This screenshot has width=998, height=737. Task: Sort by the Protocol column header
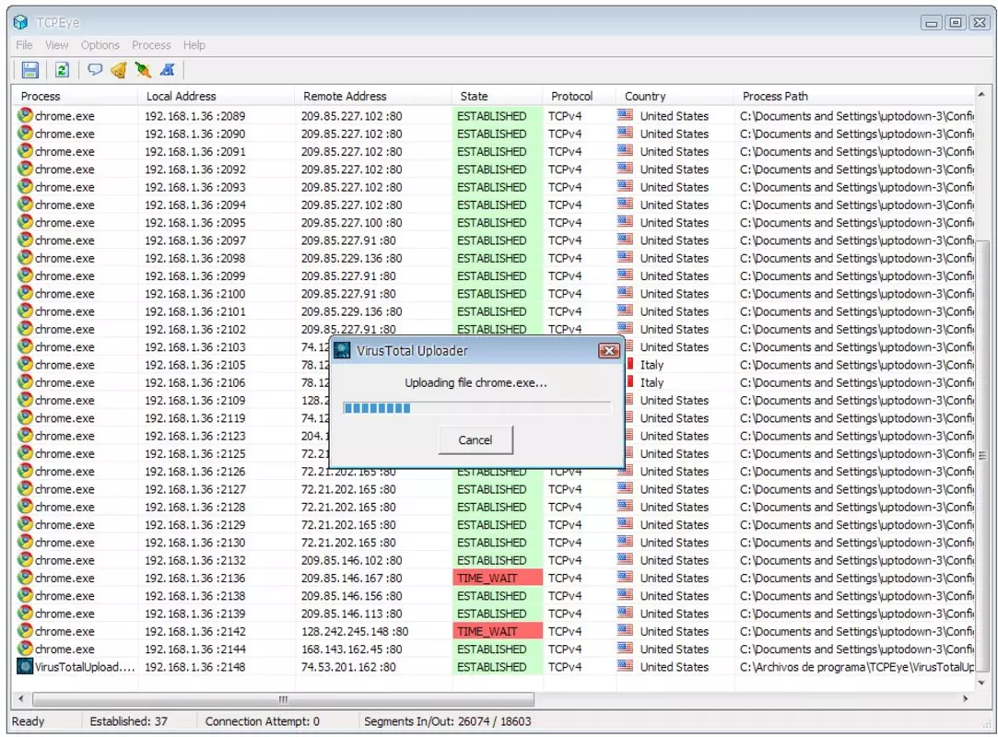pyautogui.click(x=580, y=96)
